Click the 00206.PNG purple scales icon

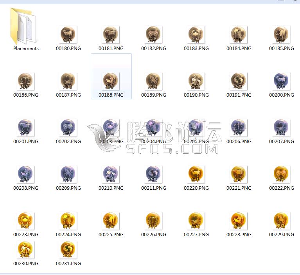(239, 128)
